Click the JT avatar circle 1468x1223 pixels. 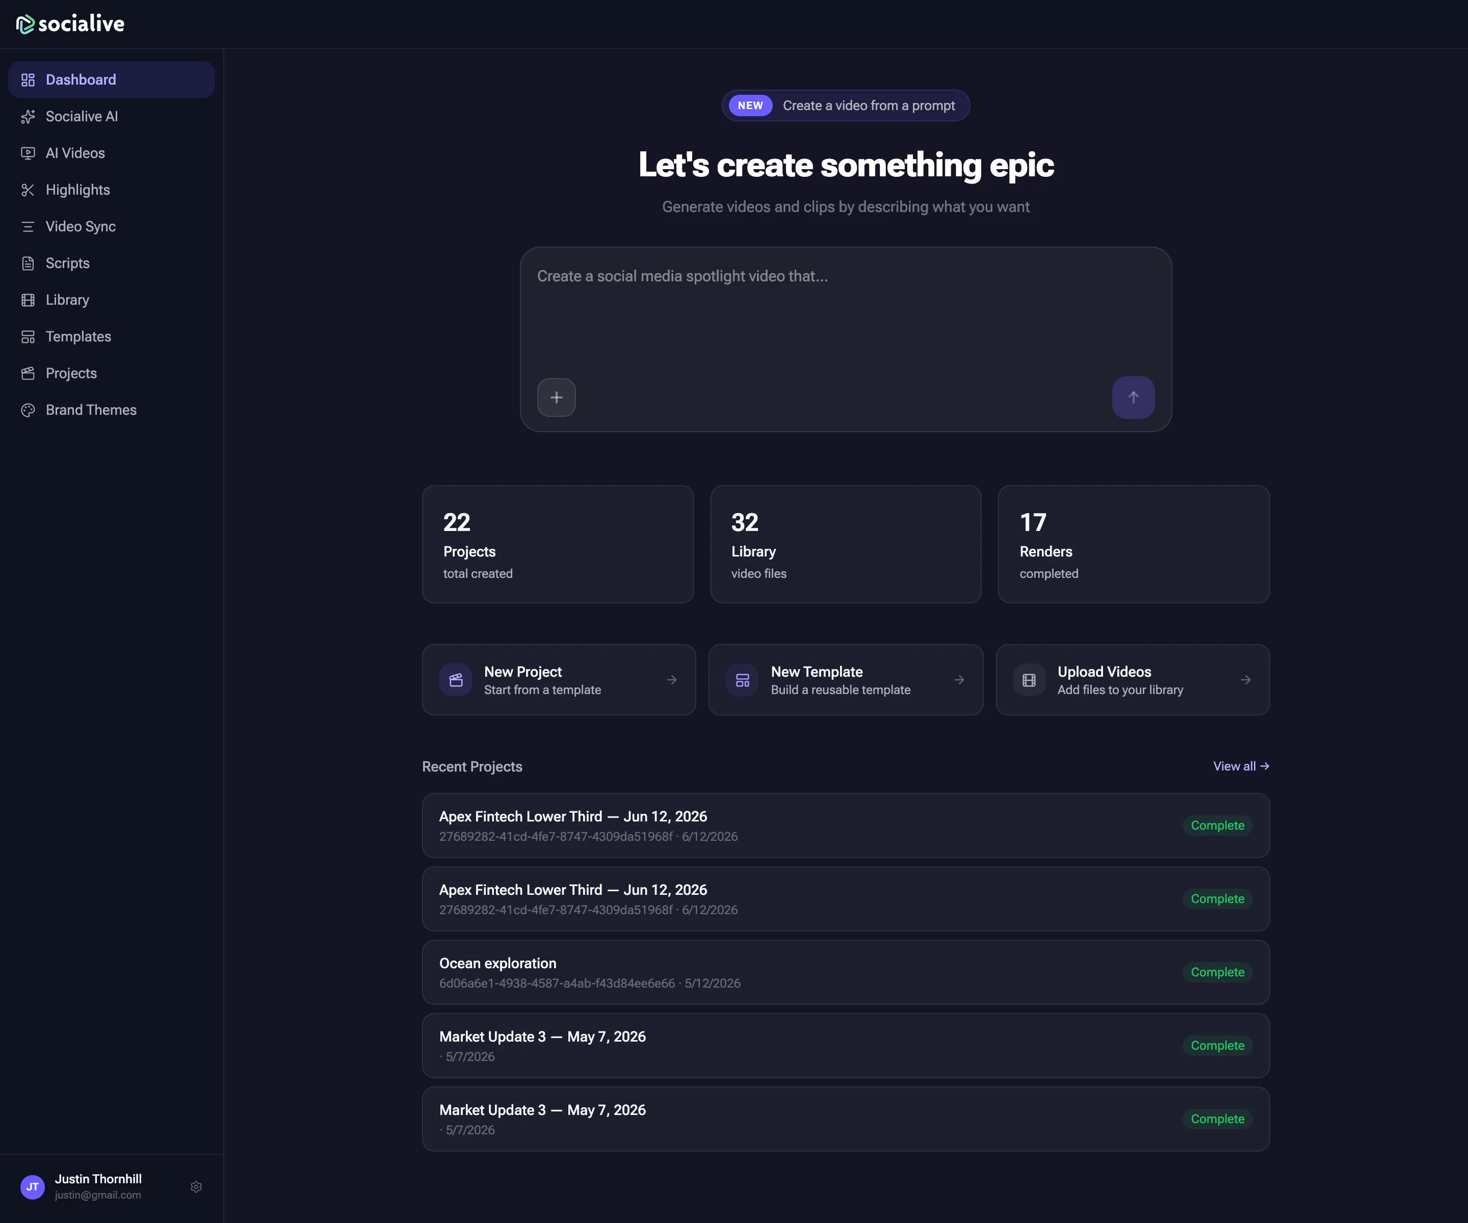32,1187
